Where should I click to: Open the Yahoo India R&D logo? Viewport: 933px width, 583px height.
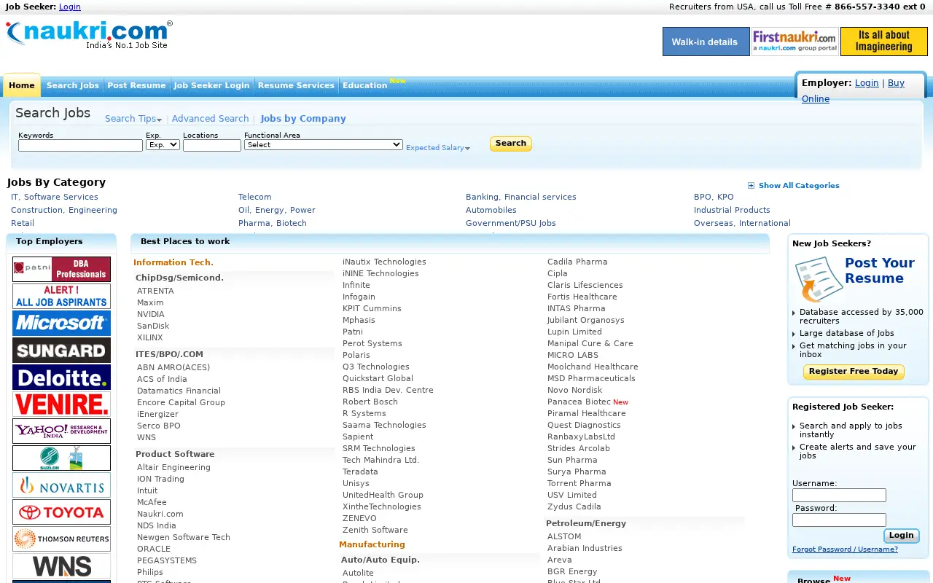tap(61, 431)
